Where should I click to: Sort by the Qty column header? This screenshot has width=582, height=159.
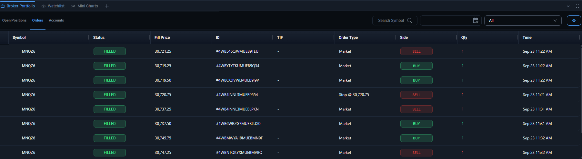pos(464,38)
